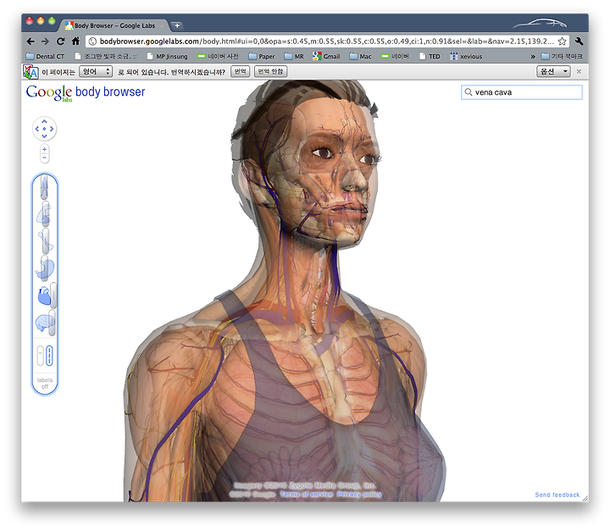Viewport: 610px width, 531px height.
Task: Click Send feedback link
Action: (x=557, y=495)
